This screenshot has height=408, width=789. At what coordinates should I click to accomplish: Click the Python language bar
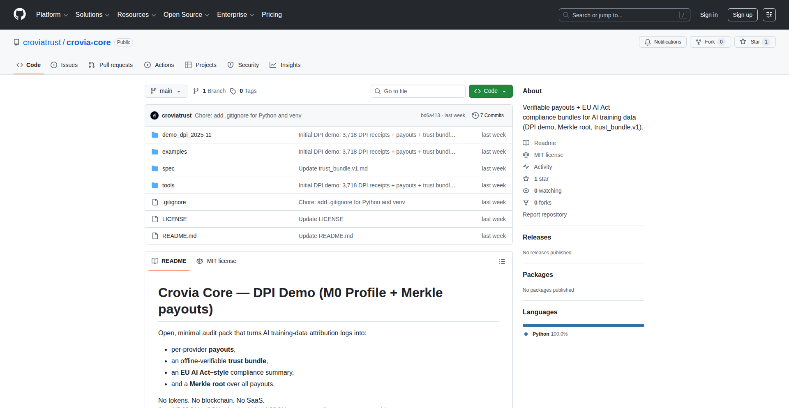coord(583,325)
